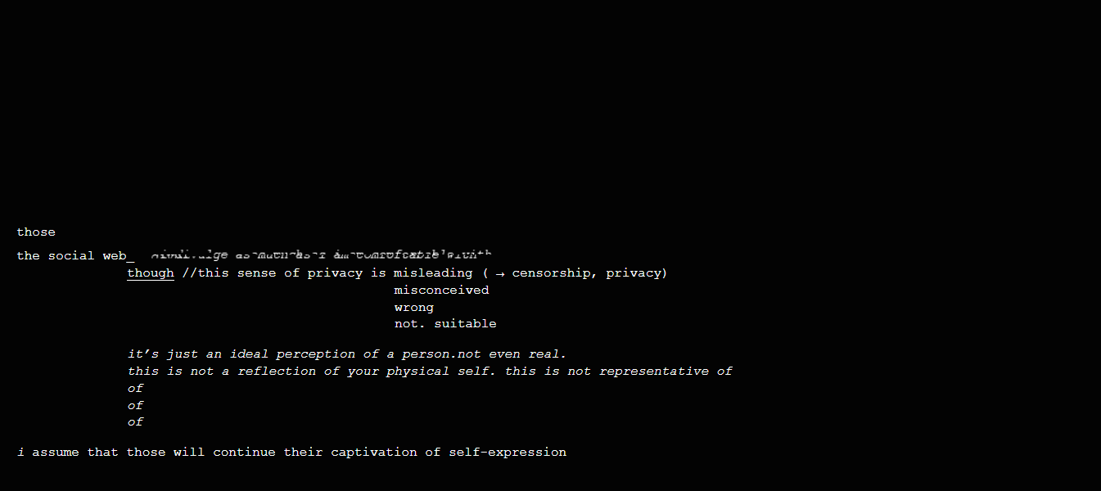Click the third standalone "of" line
This screenshot has height=491, width=1101.
[x=135, y=422]
